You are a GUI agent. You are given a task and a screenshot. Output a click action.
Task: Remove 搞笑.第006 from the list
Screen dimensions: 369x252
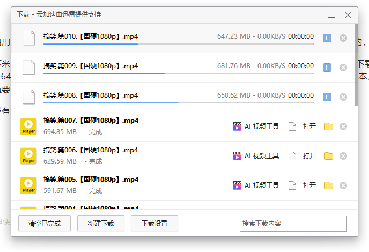343,156
